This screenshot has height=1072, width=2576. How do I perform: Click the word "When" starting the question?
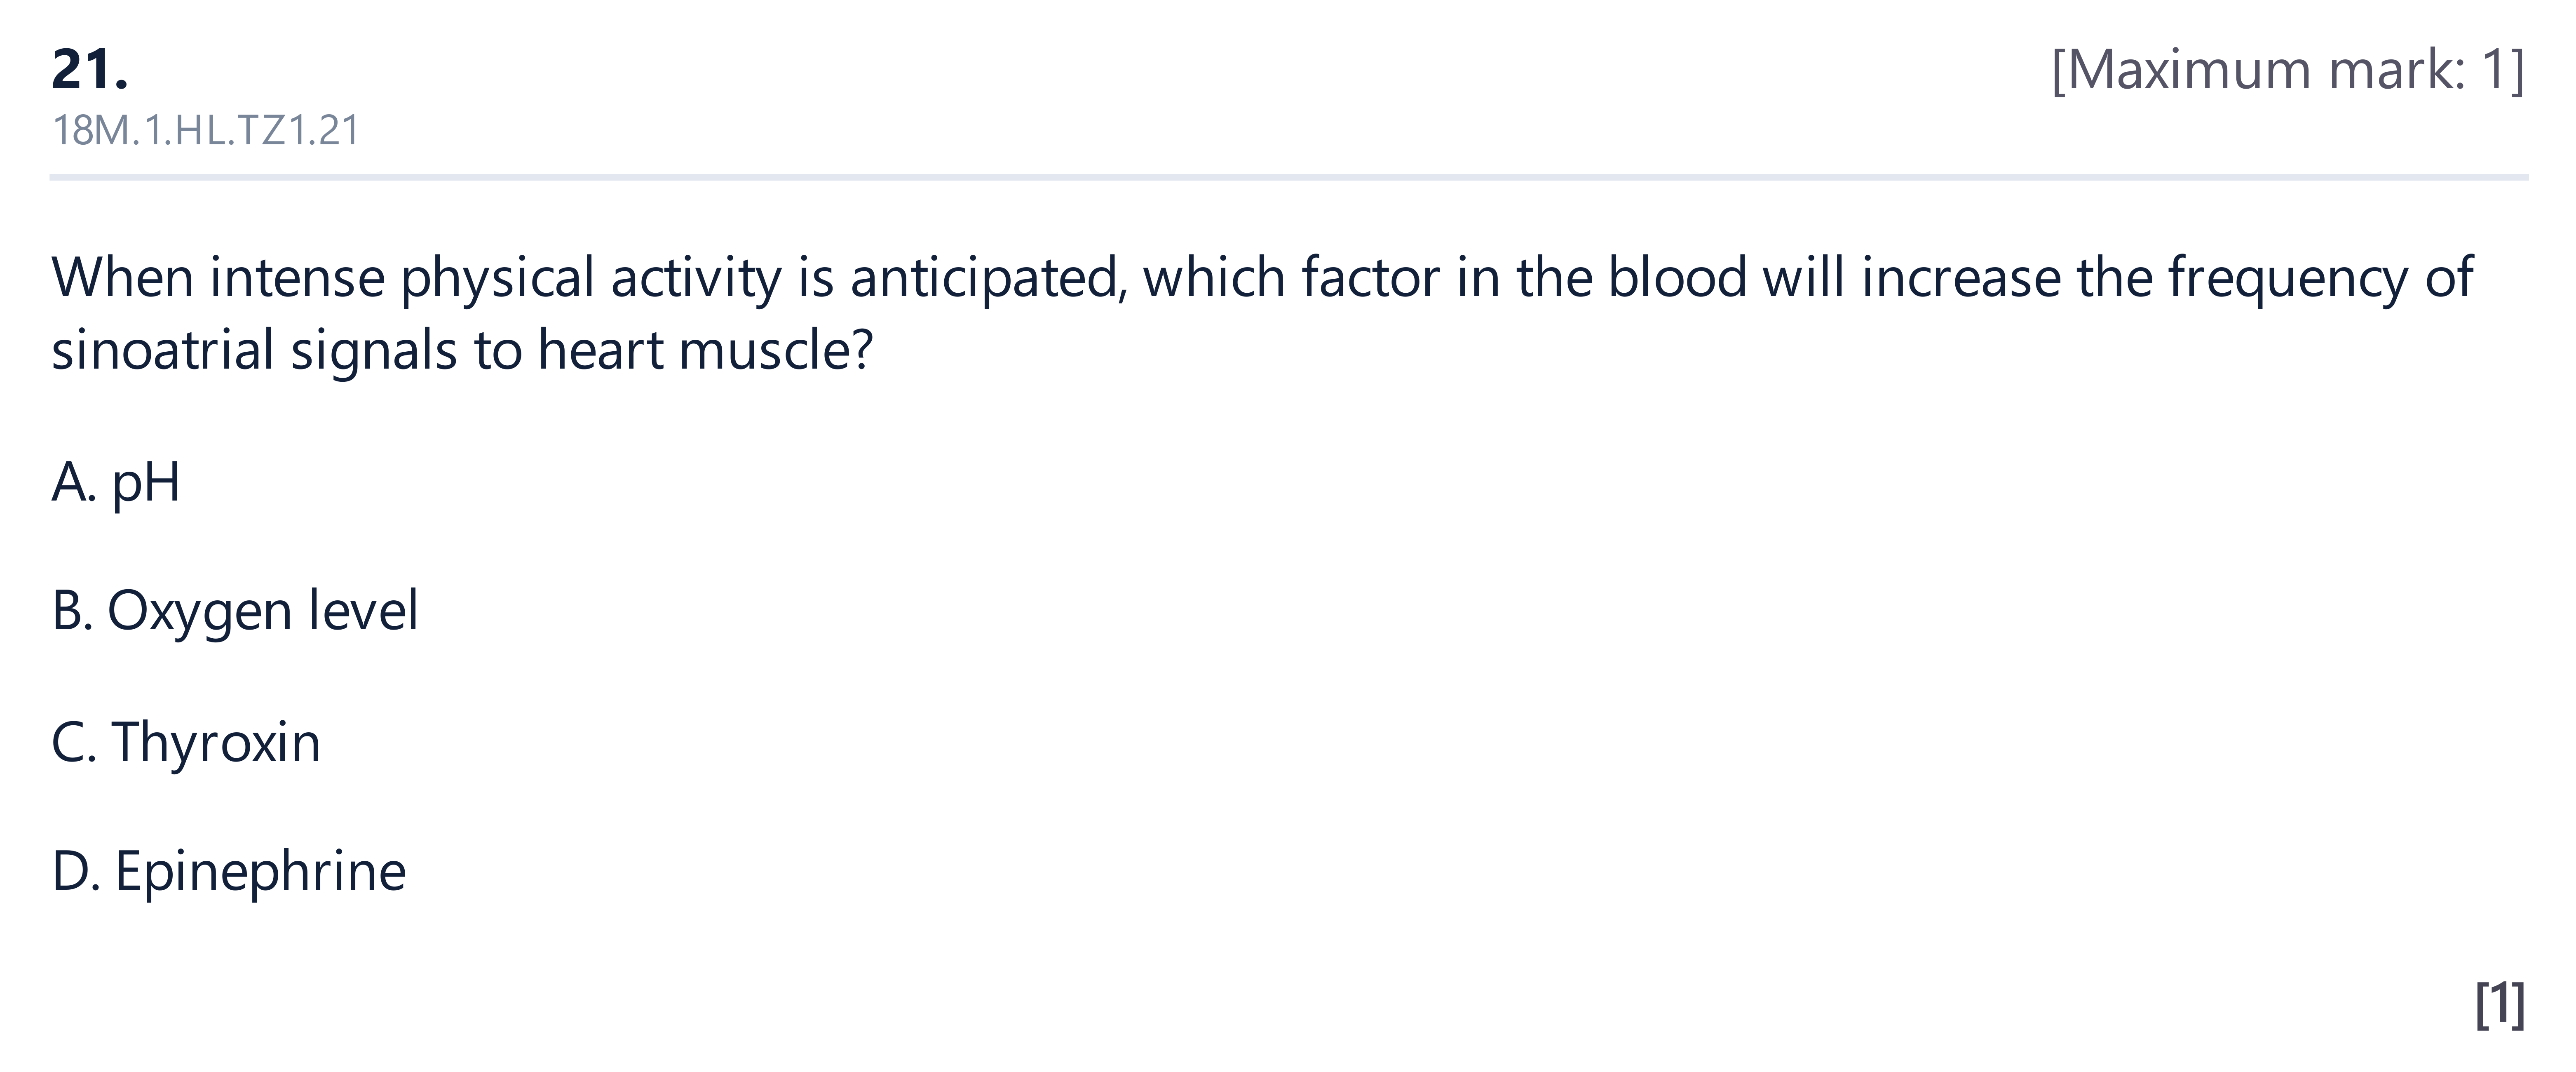tap(122, 277)
